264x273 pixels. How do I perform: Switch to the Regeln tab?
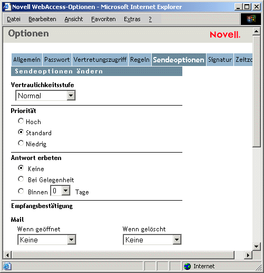point(140,60)
